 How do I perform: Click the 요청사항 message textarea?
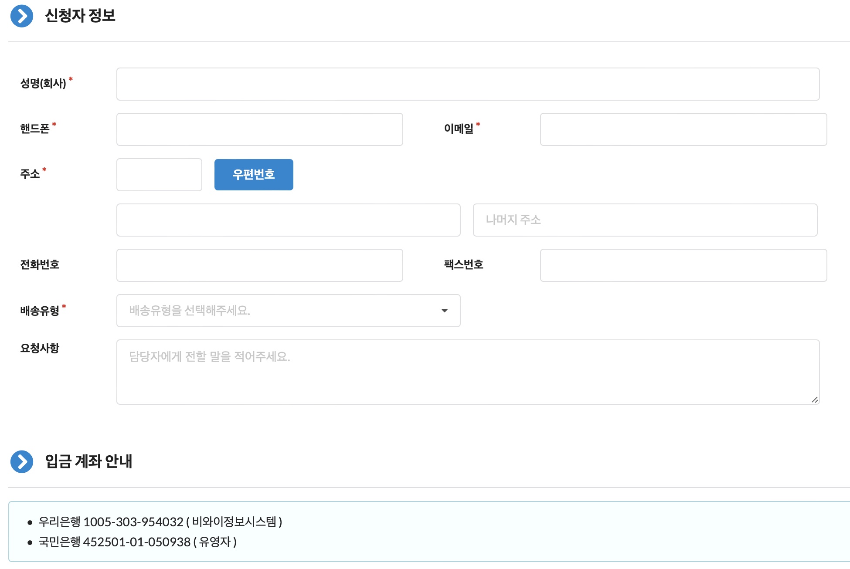pos(466,370)
